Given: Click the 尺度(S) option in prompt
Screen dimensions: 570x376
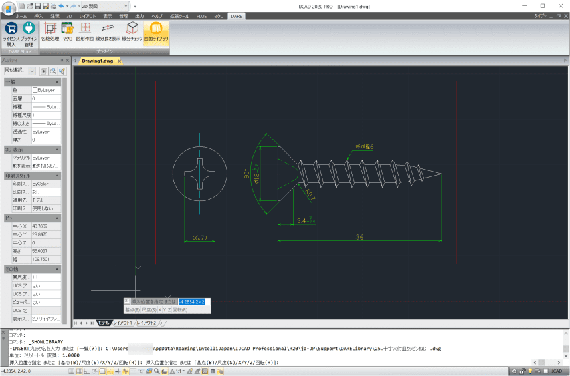Looking at the screenshot, I should [x=149, y=310].
